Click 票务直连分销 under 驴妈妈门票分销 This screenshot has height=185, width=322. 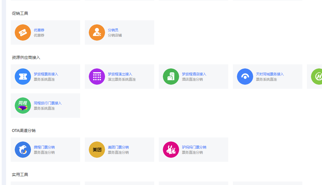pyautogui.click(x=192, y=153)
